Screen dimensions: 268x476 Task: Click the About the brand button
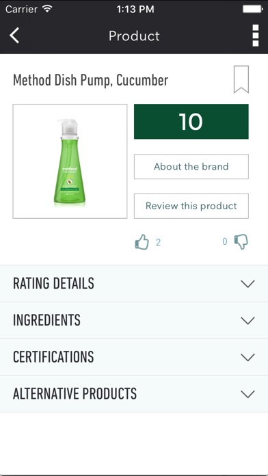point(191,166)
